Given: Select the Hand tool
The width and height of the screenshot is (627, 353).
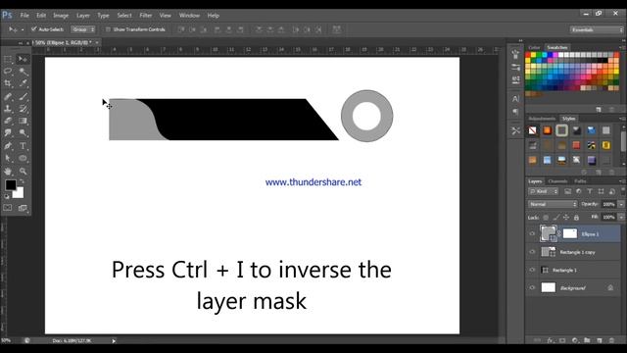Looking at the screenshot, I should coord(8,171).
